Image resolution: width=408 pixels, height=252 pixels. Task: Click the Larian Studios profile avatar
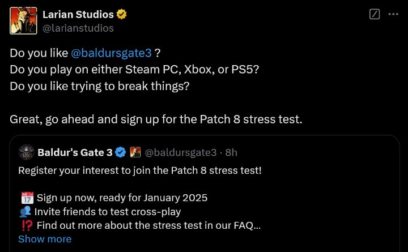point(23,21)
